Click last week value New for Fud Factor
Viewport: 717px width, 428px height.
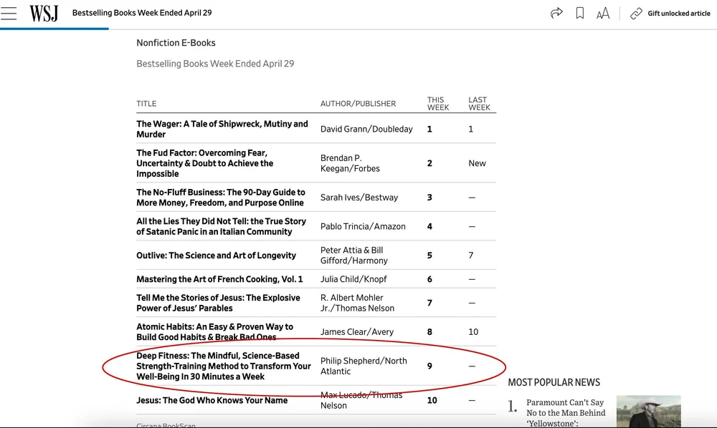(x=477, y=163)
